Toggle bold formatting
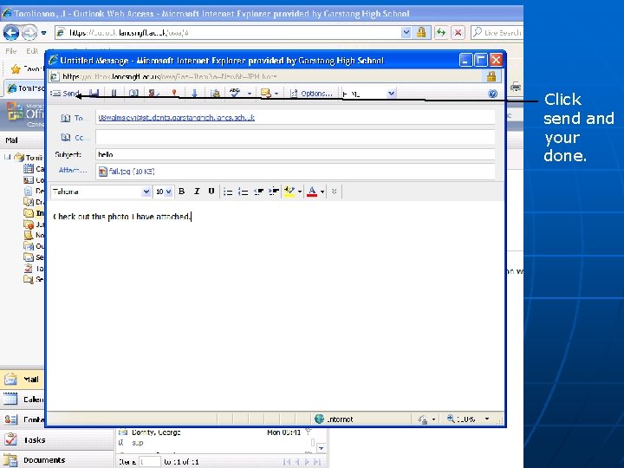Image resolution: width=624 pixels, height=468 pixels. coord(181,192)
